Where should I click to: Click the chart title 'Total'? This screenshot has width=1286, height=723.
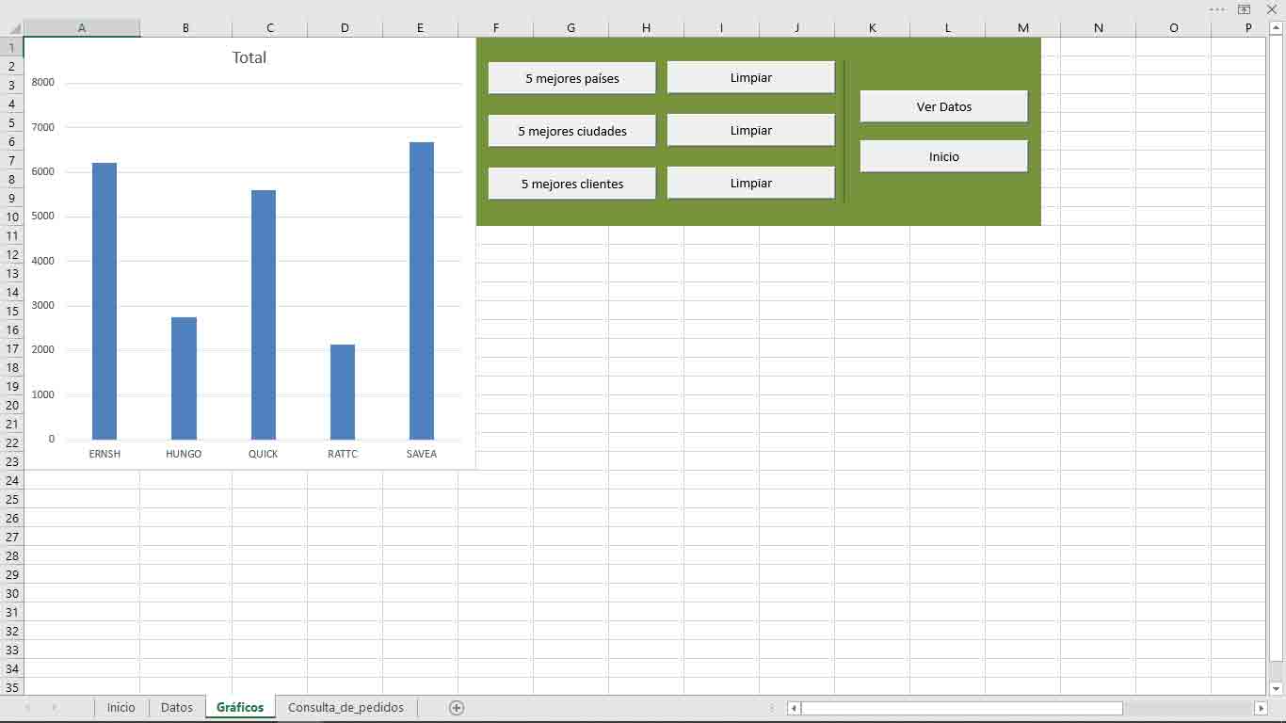249,57
